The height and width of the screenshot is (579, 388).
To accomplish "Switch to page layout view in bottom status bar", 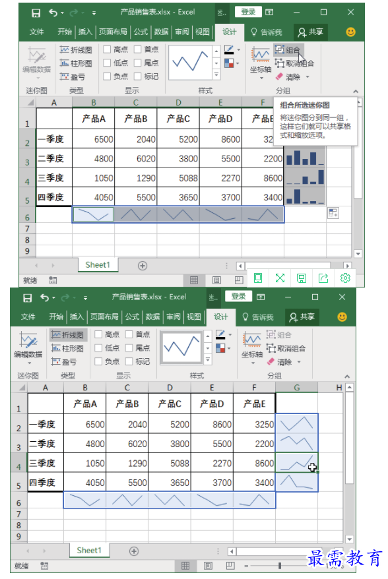I will click(x=208, y=566).
